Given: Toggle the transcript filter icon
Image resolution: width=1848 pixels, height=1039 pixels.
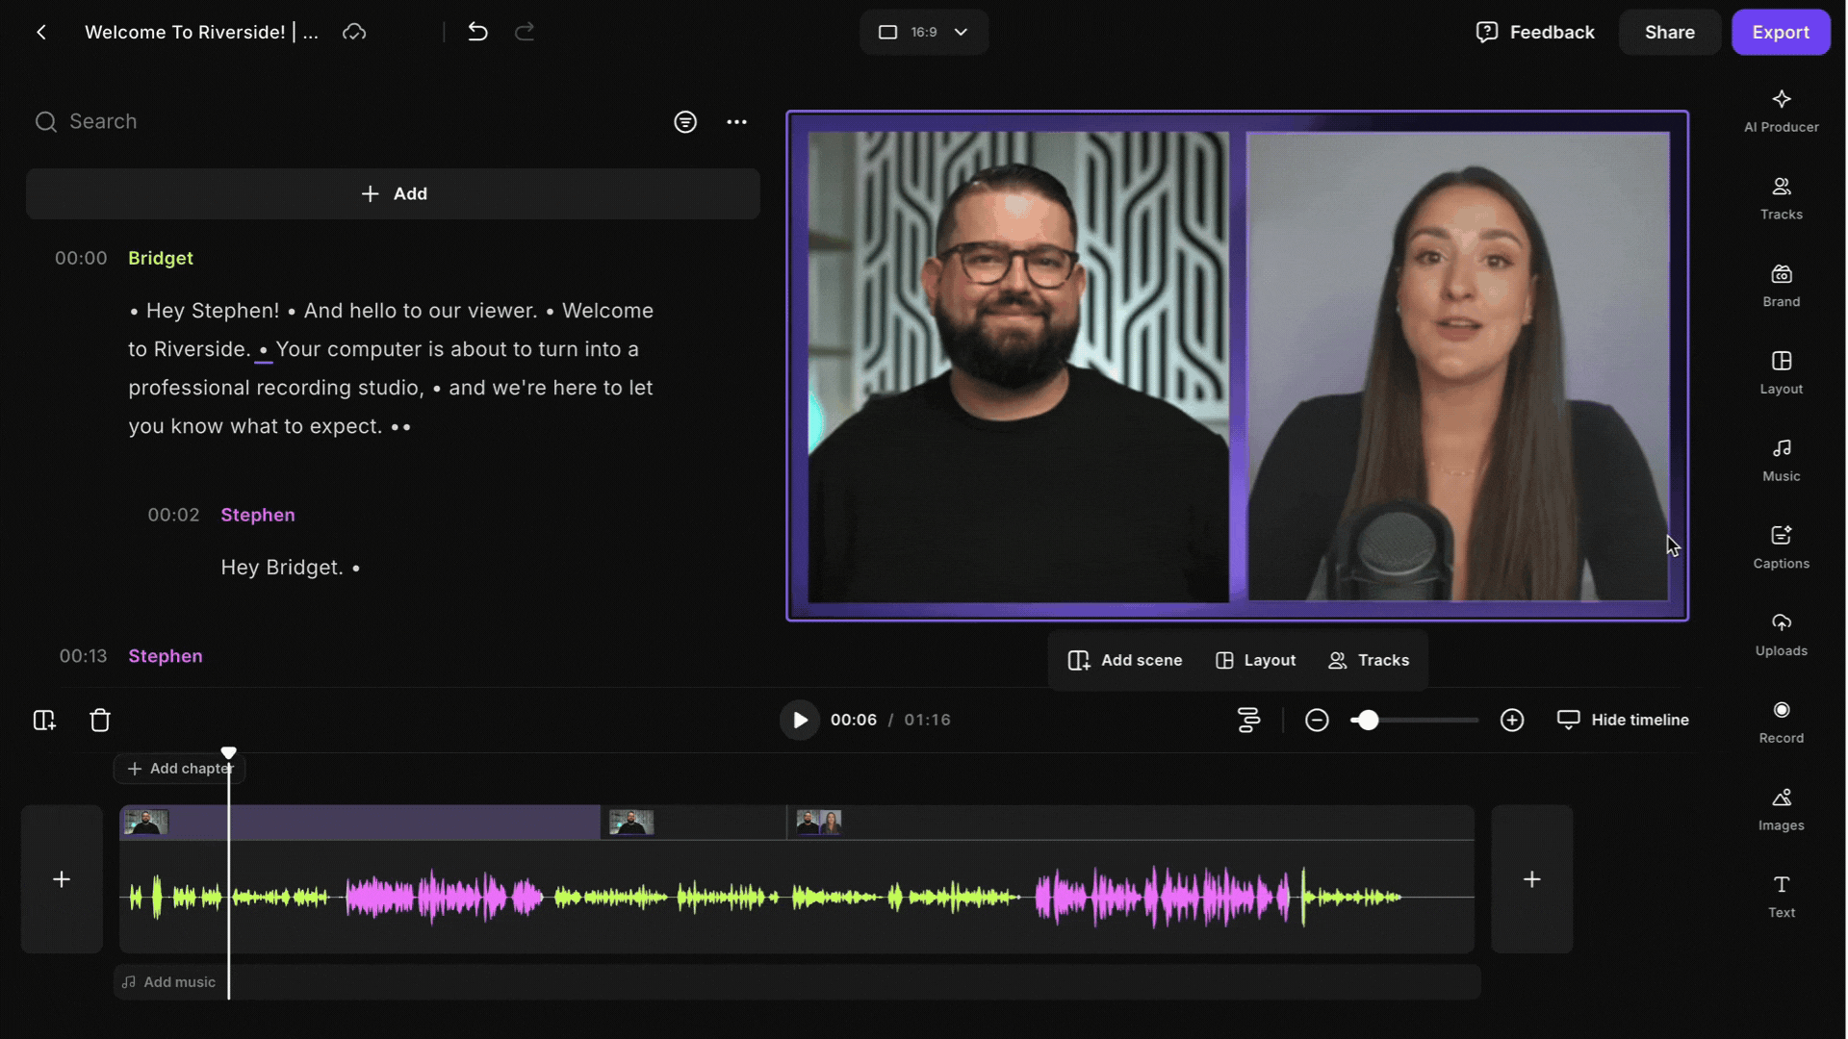Looking at the screenshot, I should (x=684, y=122).
